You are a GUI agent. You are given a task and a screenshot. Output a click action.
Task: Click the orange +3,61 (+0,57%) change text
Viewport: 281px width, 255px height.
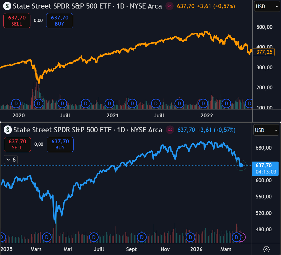pos(216,6)
